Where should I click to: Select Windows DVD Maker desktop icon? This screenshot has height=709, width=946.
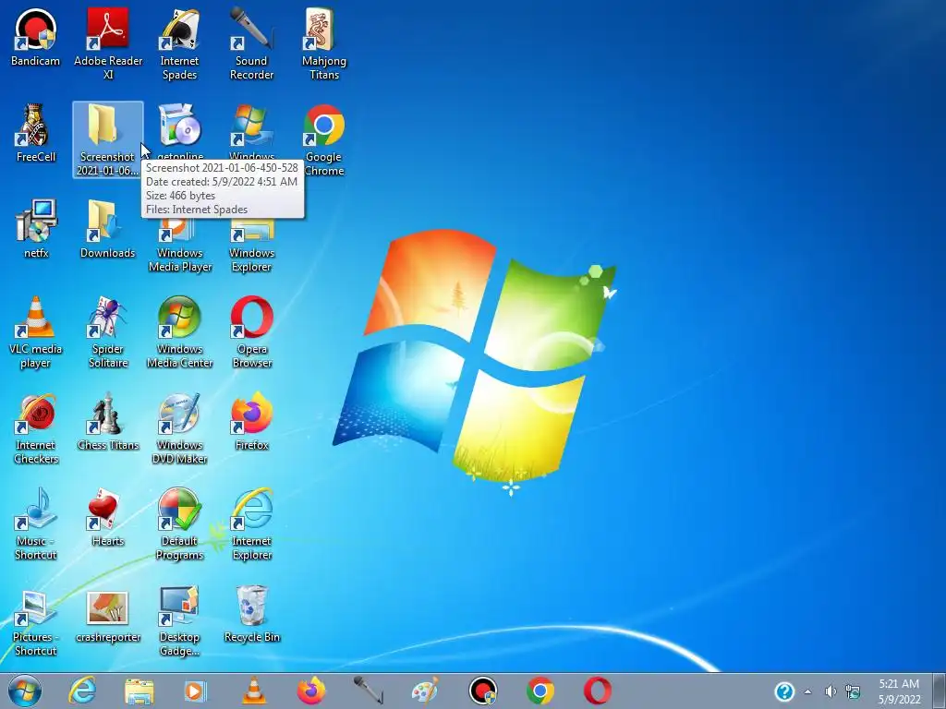[x=180, y=428]
